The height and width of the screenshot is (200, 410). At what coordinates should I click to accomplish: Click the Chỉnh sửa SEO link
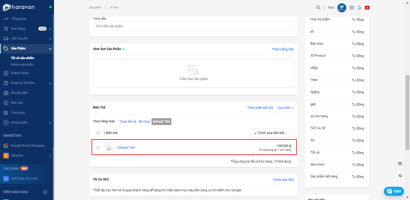pyautogui.click(x=283, y=180)
